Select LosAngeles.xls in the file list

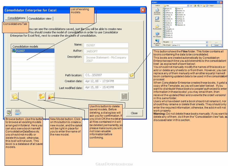168,29
